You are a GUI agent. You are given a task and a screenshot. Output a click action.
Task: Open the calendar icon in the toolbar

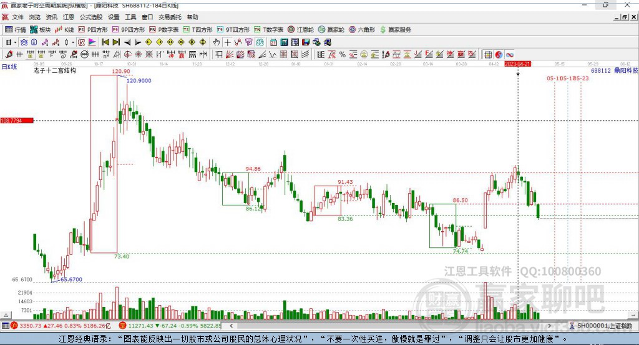(273, 42)
